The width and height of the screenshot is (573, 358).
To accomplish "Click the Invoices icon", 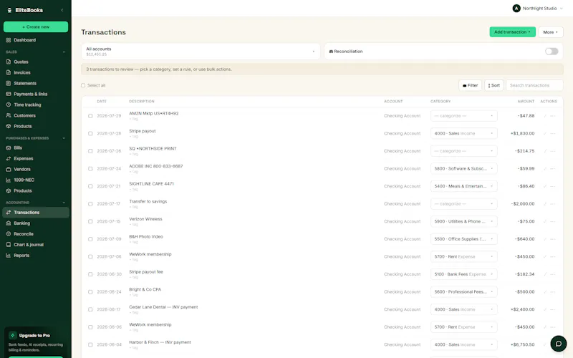I will (9, 73).
